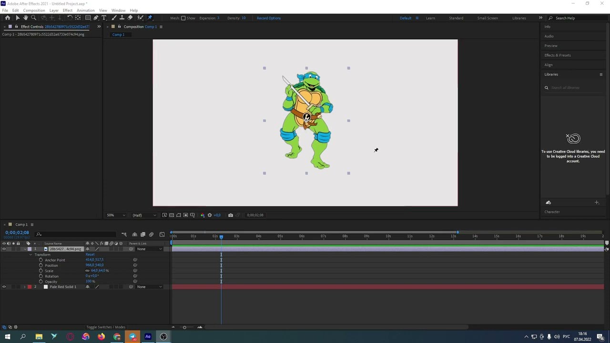Select the Eraser tool
Screen dimensions: 610x343
point(130,18)
